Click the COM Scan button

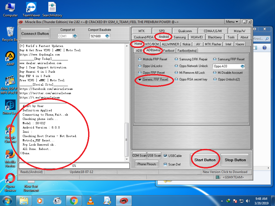(x=139, y=156)
